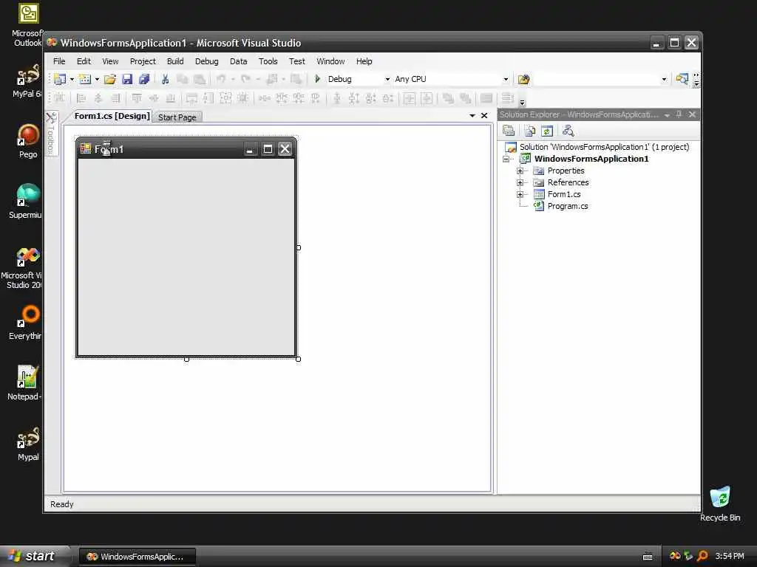Click the Center Horizontally layout icon
757x567 pixels.
(x=410, y=98)
